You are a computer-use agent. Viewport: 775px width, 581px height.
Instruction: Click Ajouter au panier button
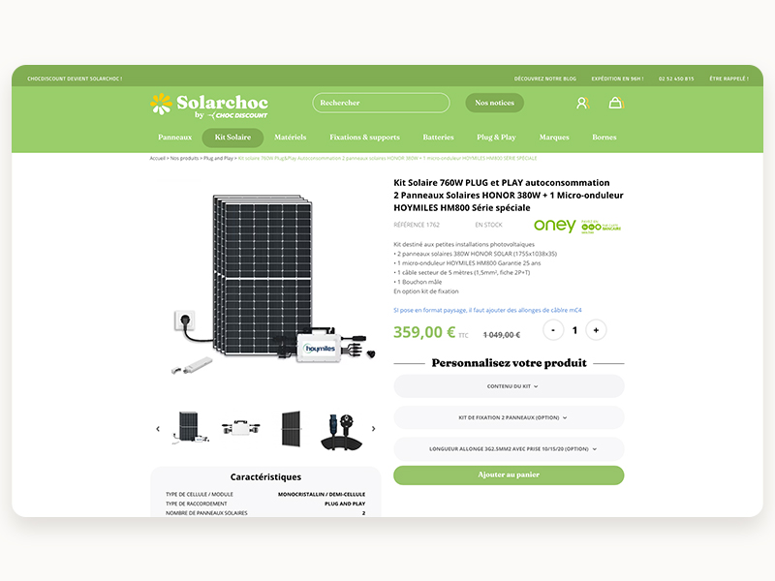coord(509,474)
